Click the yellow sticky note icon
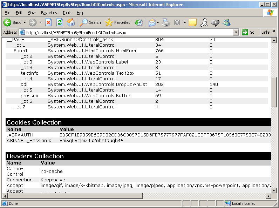This screenshot has width=279, height=208. pyautogui.click(x=192, y=22)
